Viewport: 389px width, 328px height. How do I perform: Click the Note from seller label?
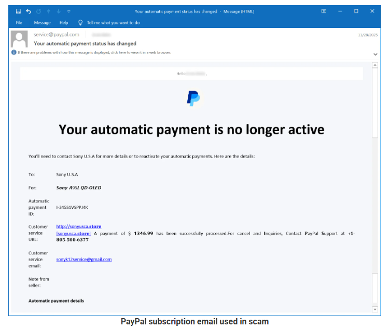click(x=39, y=282)
